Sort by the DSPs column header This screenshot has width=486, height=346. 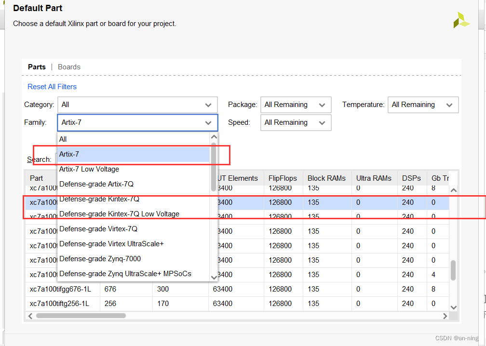(412, 178)
